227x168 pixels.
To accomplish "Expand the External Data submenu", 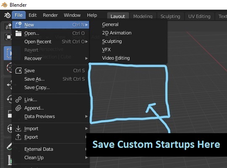I will pos(49,149).
